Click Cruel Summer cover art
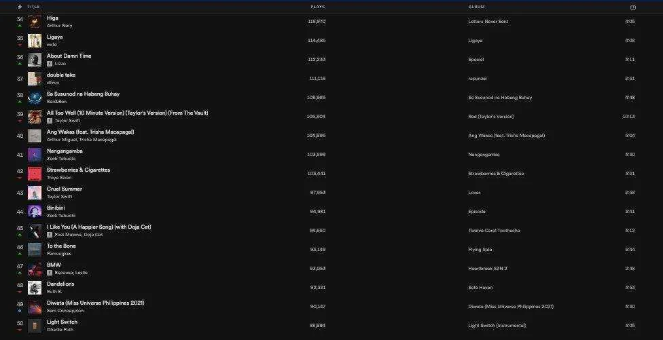The height and width of the screenshot is (340, 663). tap(35, 193)
